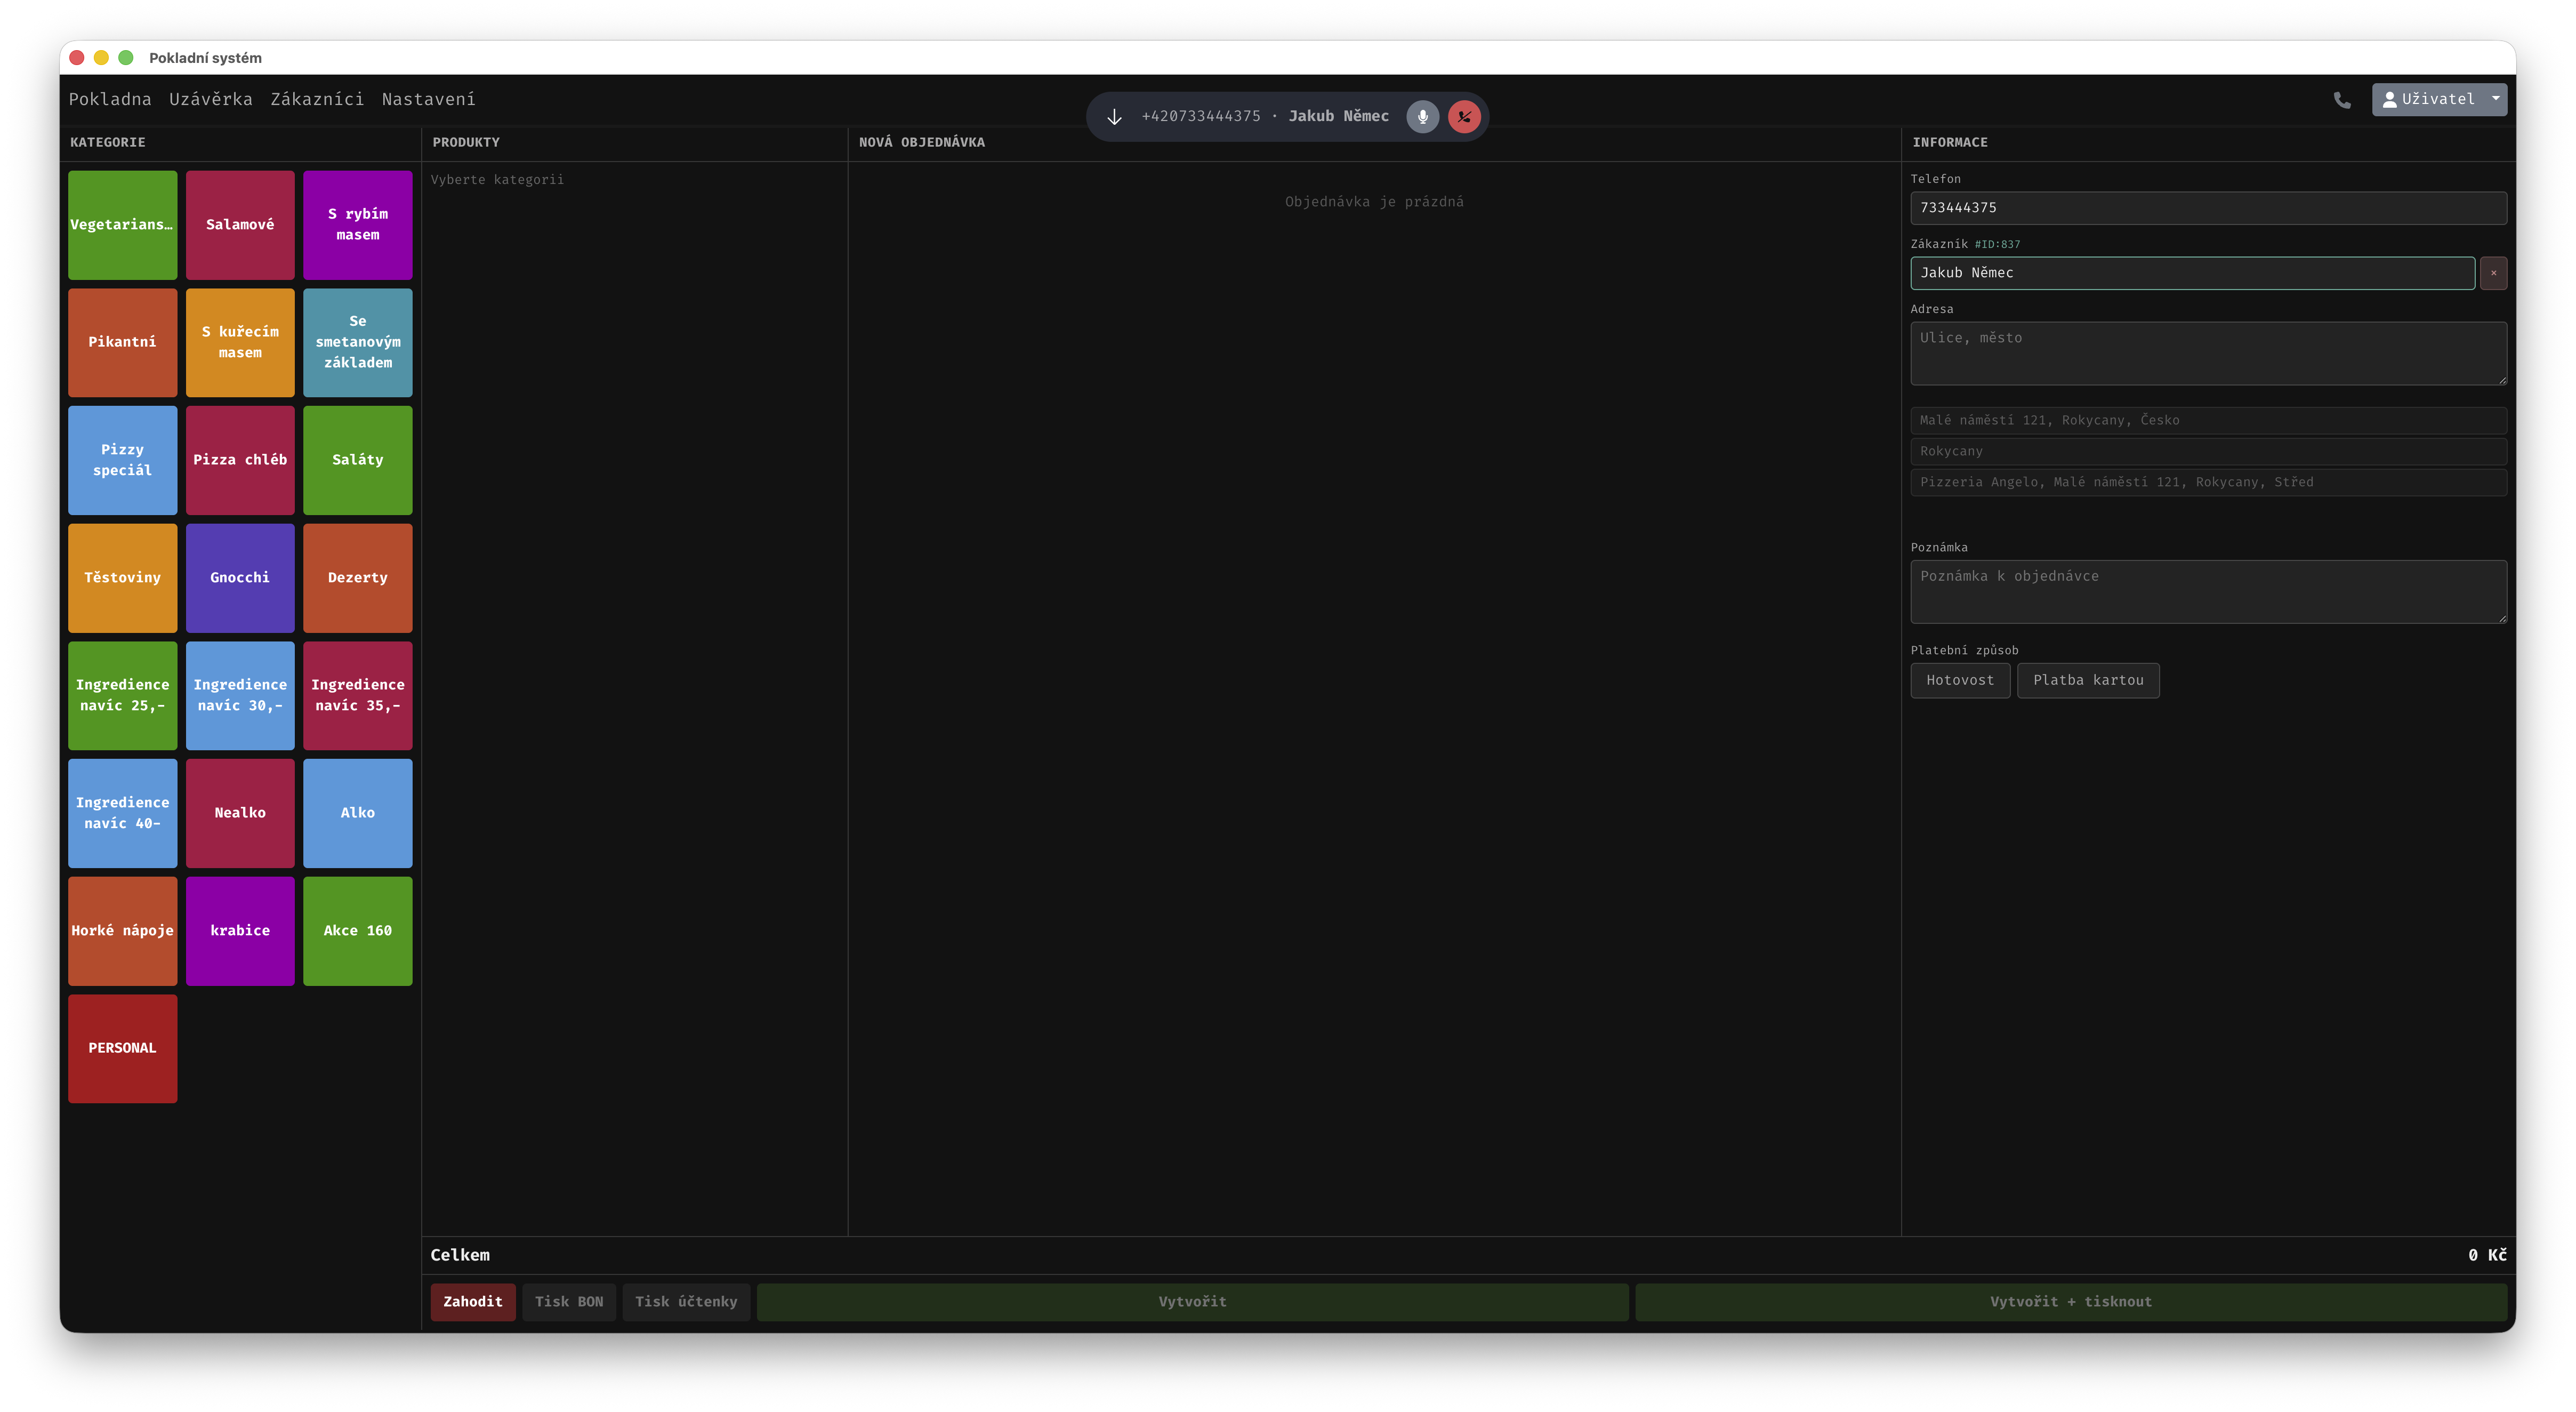The width and height of the screenshot is (2576, 1412).
Task: Click Vytvořit + tisknout button
Action: [2070, 1301]
